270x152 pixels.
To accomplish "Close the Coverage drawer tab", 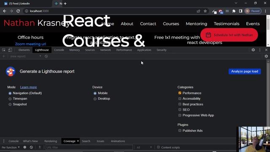I will (78, 141).
